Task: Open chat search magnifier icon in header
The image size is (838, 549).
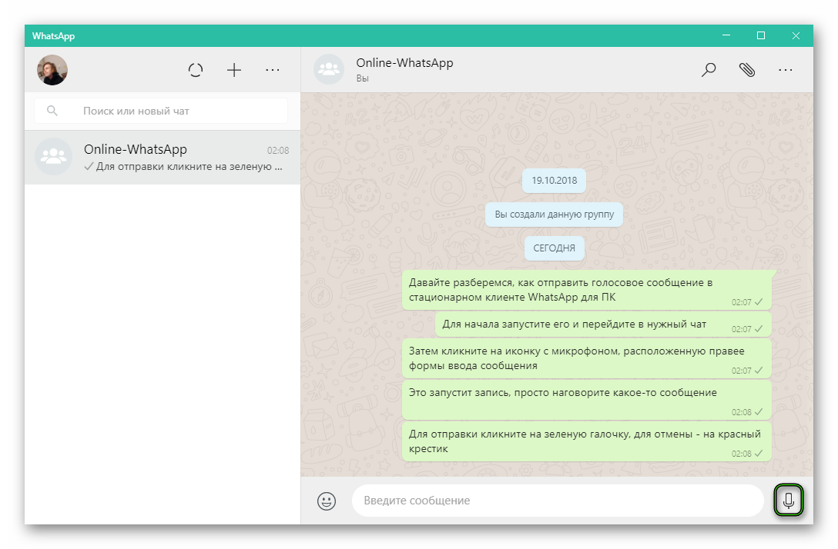Action: point(708,70)
